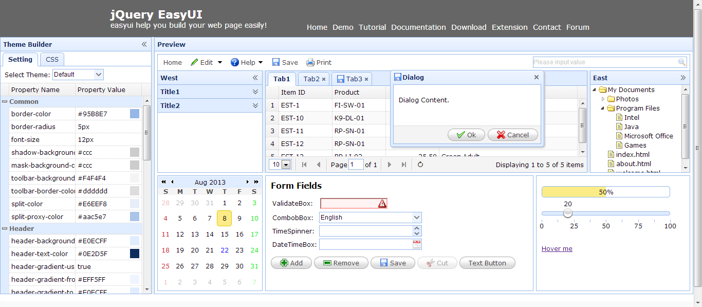Close the Dialog window
This screenshot has width=702, height=307.
pos(537,77)
